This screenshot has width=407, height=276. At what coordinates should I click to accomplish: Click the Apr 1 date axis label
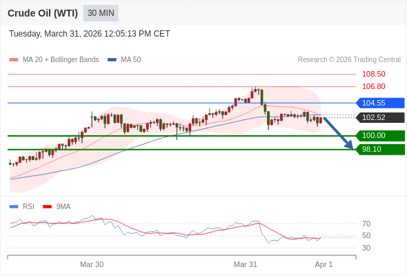coord(324,264)
